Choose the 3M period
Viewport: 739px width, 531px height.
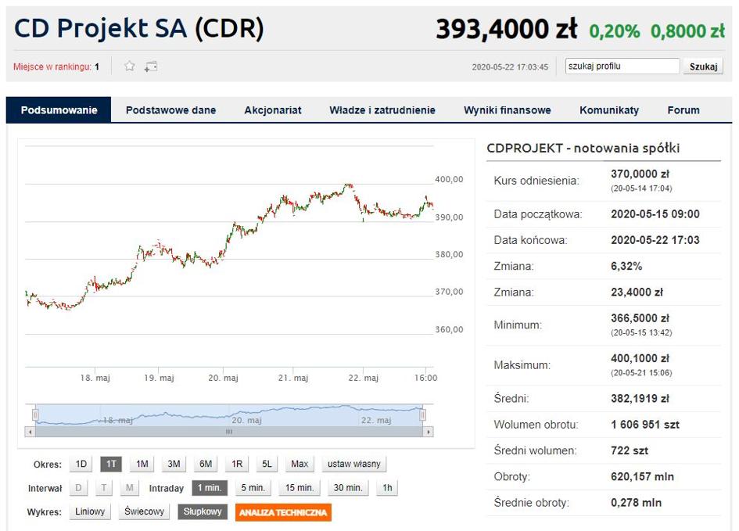click(x=174, y=464)
